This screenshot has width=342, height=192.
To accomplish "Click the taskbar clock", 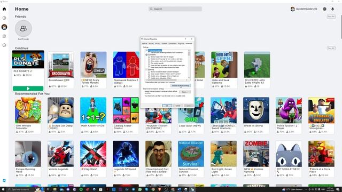I will (330, 189).
